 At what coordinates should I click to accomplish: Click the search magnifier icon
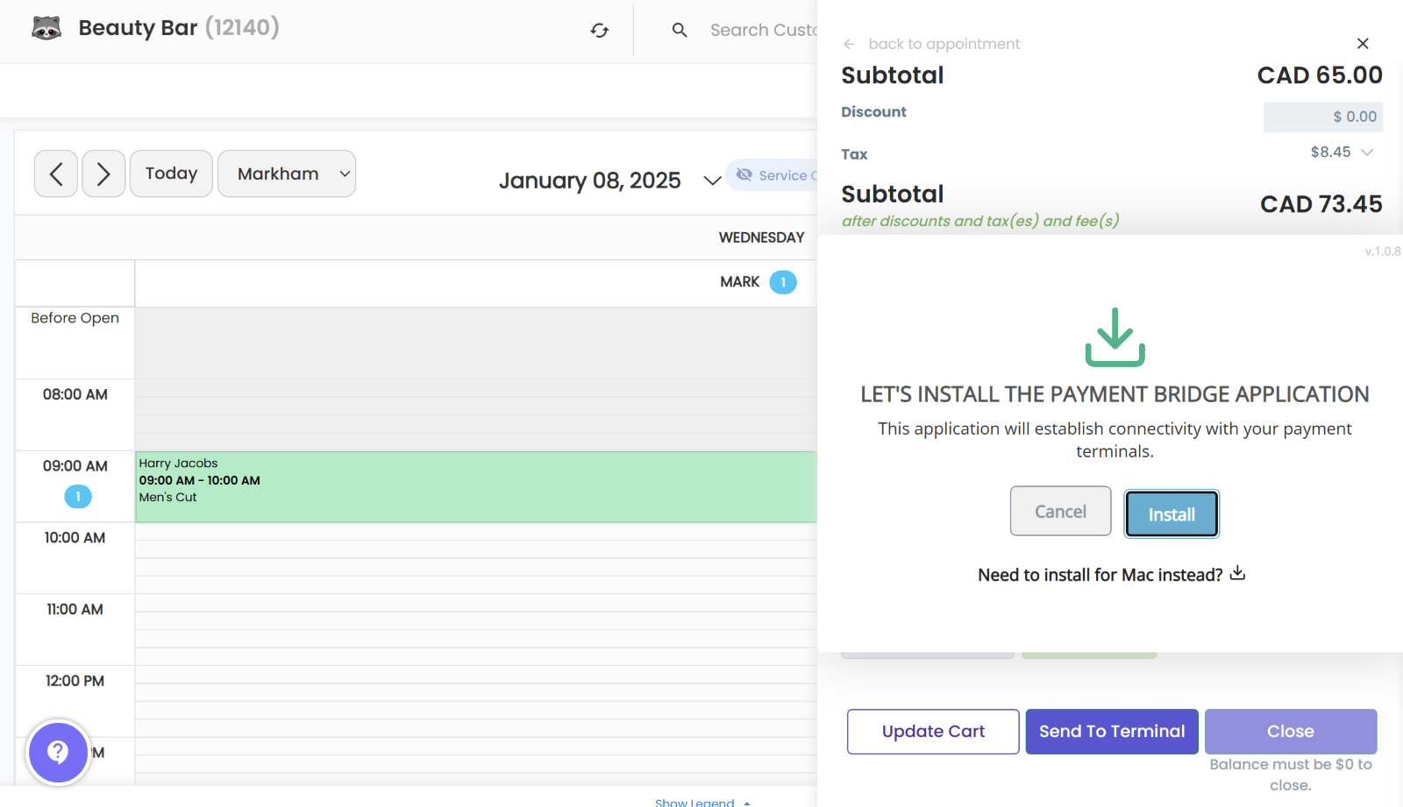[680, 31]
